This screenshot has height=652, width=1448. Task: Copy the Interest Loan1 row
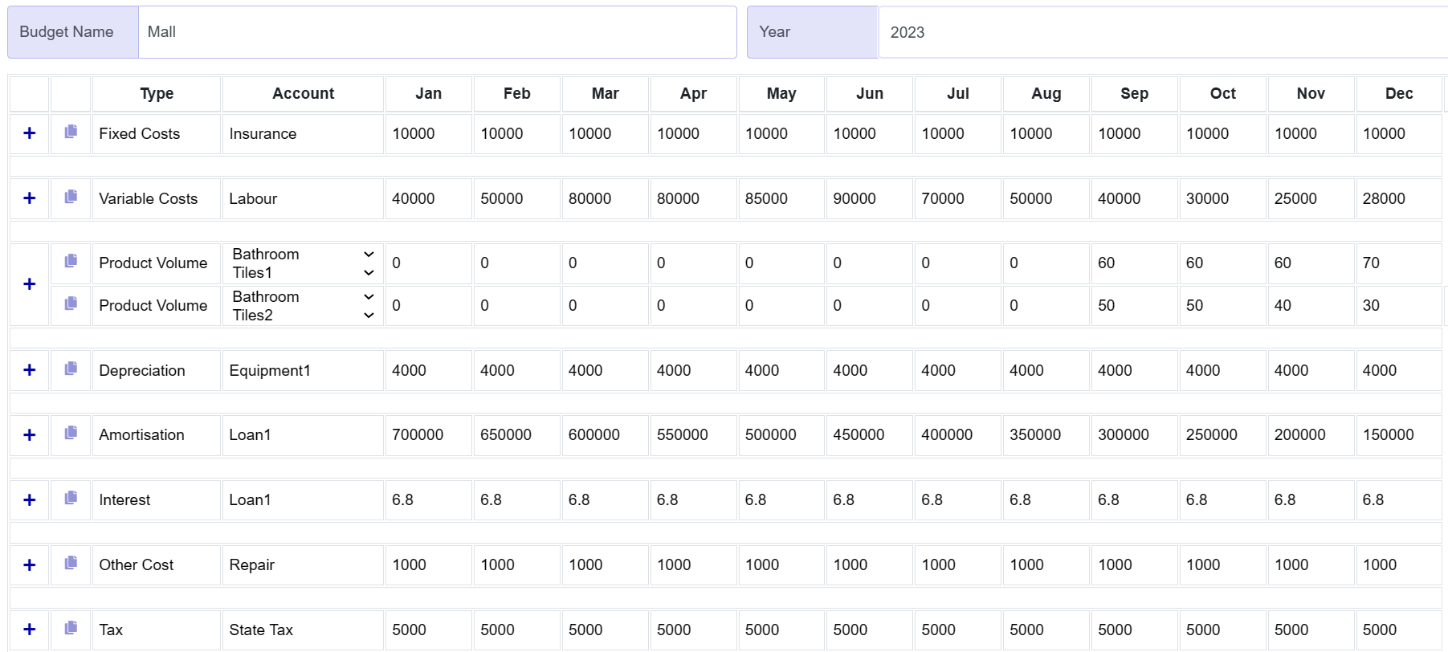click(71, 498)
